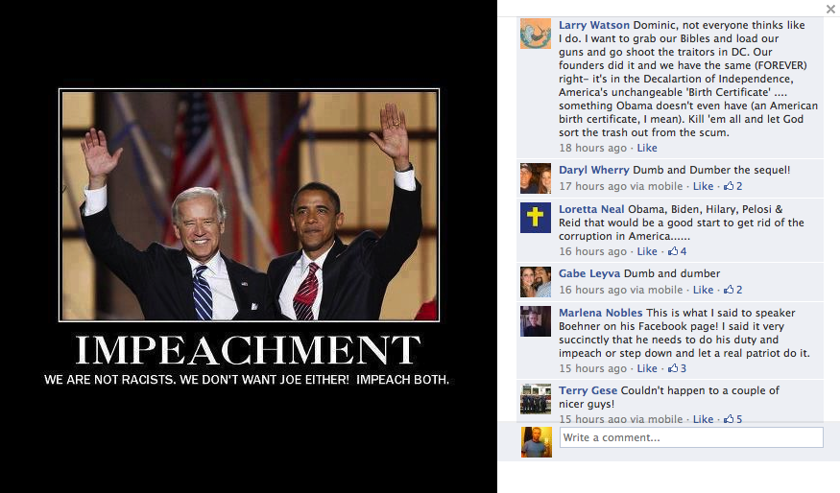
Task: Open the Gabe Leyva name link
Action: click(589, 273)
